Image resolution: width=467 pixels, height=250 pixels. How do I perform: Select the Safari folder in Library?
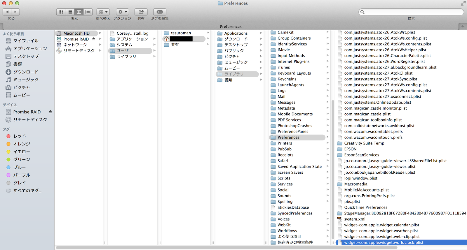pyautogui.click(x=283, y=161)
